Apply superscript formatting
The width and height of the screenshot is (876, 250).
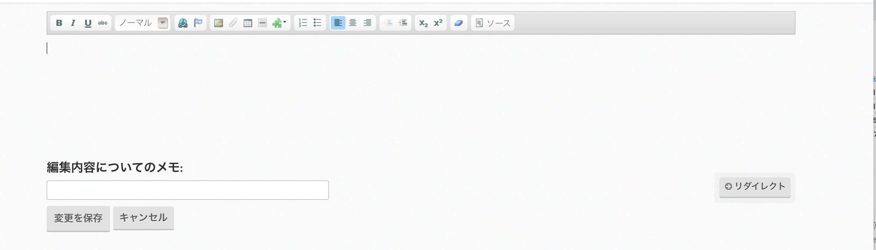tap(438, 23)
